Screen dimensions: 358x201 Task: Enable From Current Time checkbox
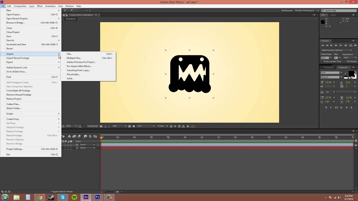click(x=322, y=61)
